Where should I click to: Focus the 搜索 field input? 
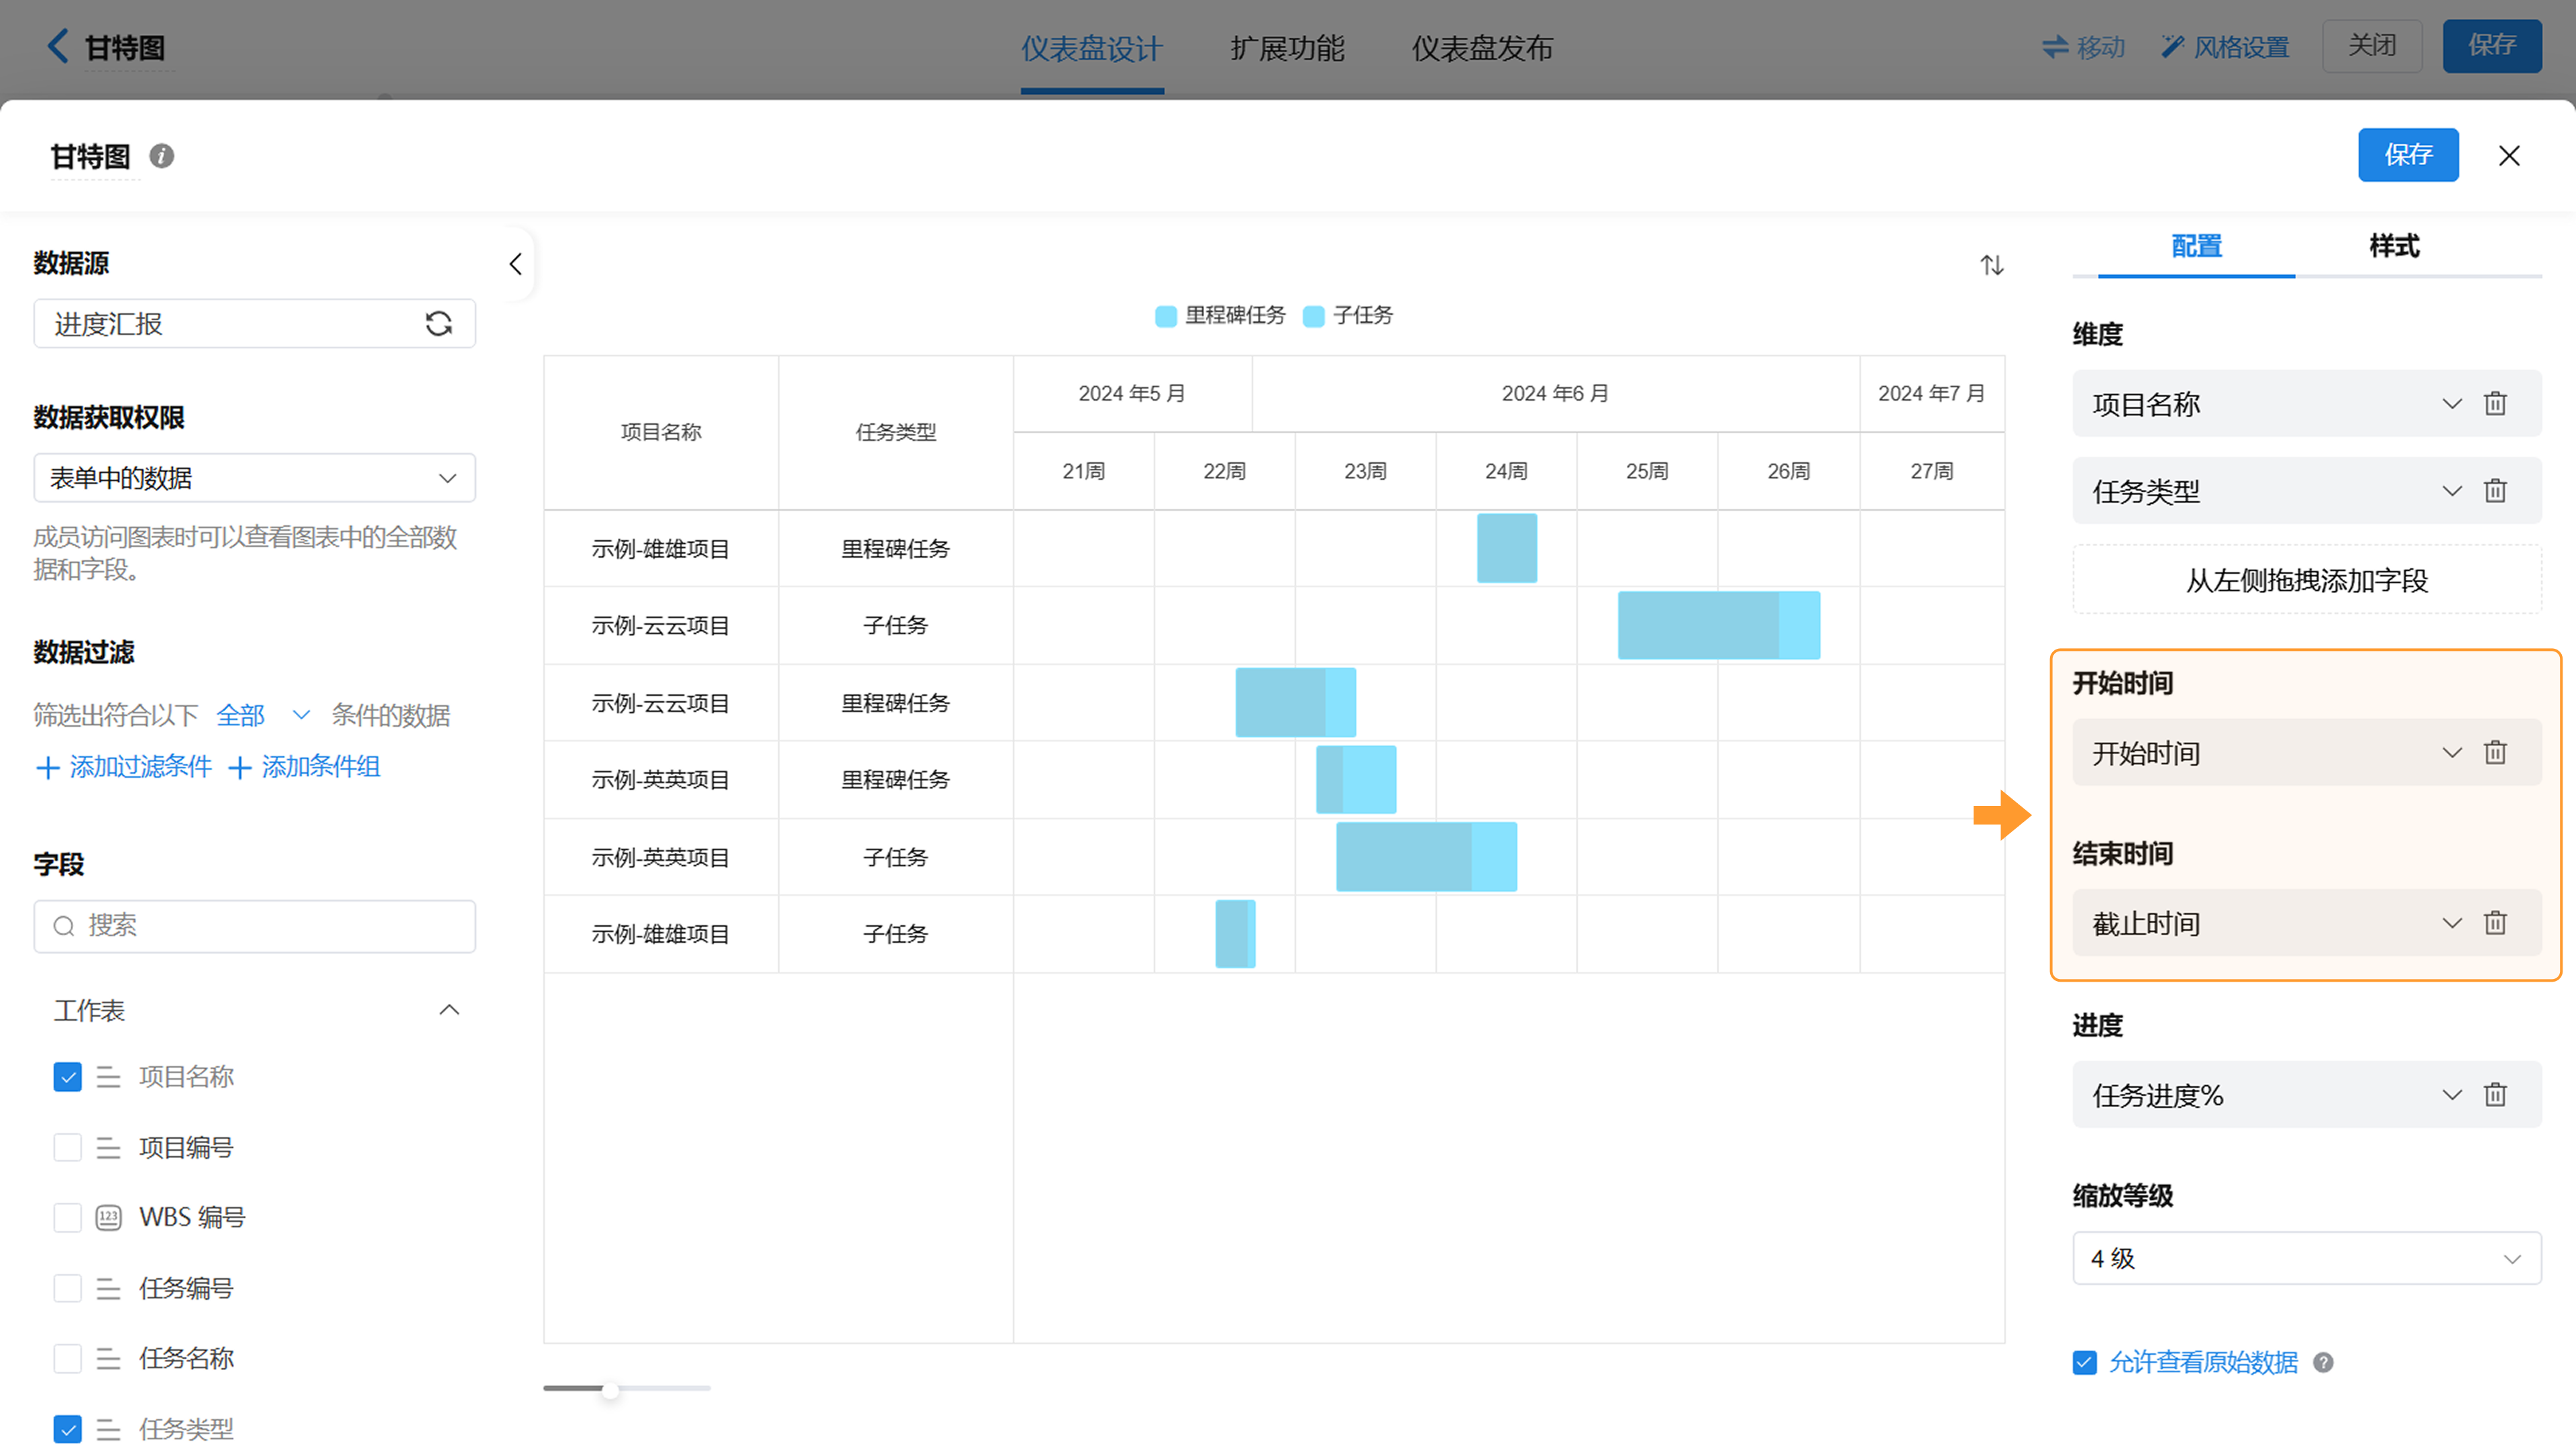254,927
